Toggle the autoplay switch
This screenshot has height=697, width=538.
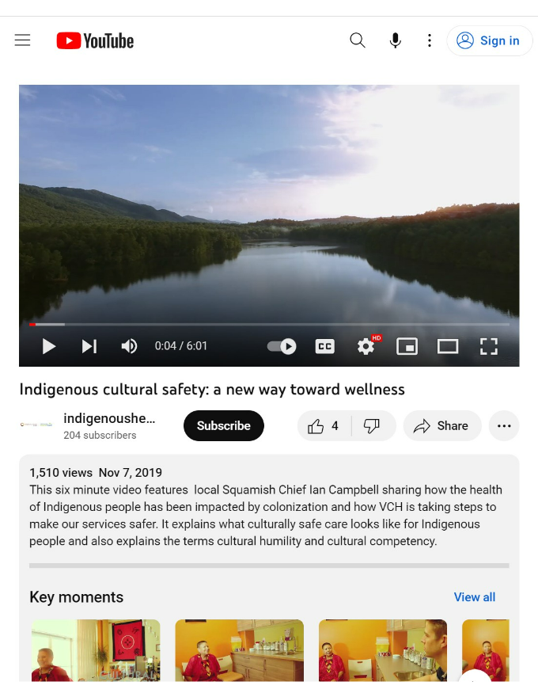(282, 346)
